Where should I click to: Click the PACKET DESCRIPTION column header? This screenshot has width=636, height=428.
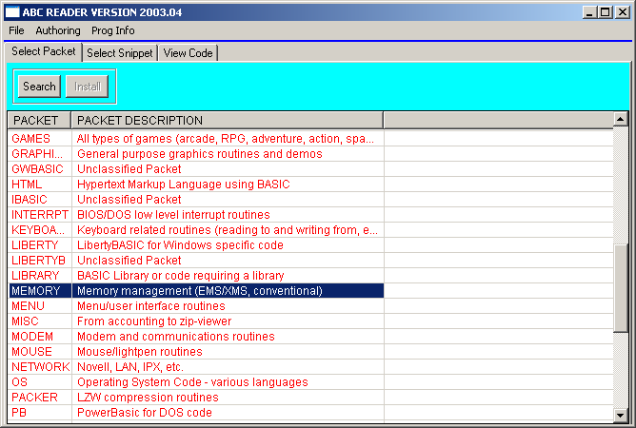coord(227,121)
